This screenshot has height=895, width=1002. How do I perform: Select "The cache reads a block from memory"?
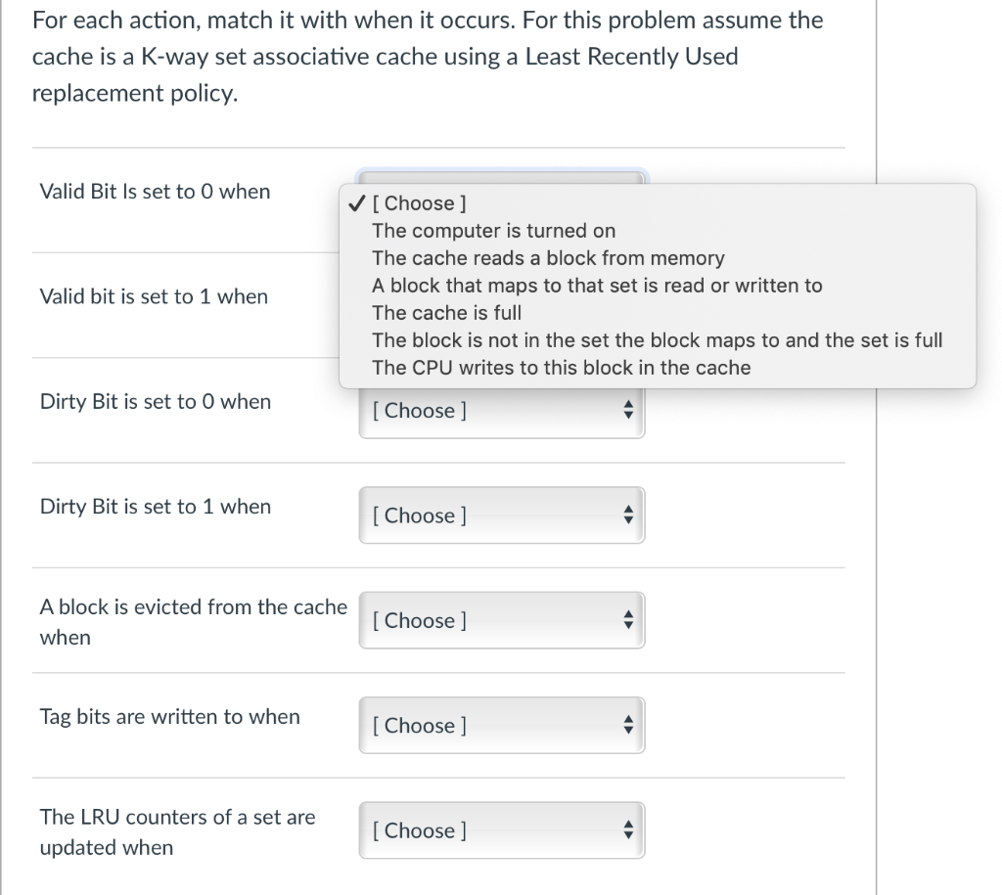[550, 258]
